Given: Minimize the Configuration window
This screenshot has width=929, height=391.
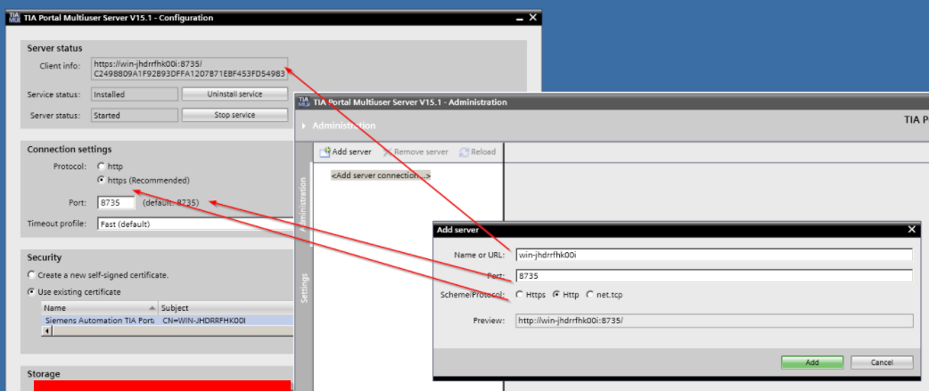Looking at the screenshot, I should point(519,18).
